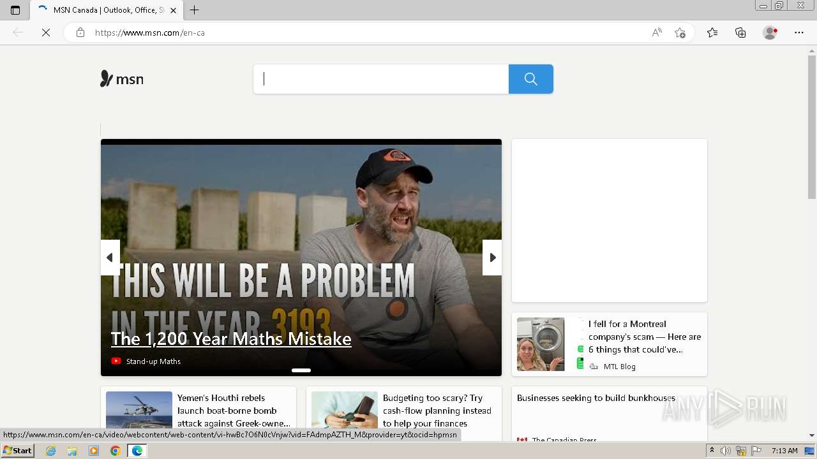
Task: Close the MSN Canada tab
Action: click(x=173, y=10)
